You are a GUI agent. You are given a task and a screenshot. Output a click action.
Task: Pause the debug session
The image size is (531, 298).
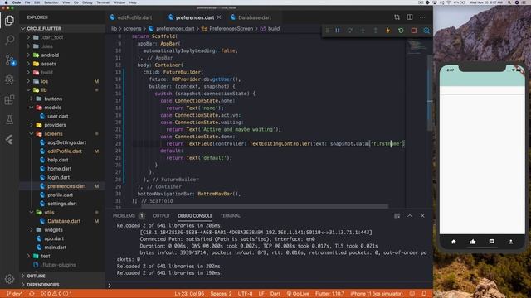(x=338, y=31)
